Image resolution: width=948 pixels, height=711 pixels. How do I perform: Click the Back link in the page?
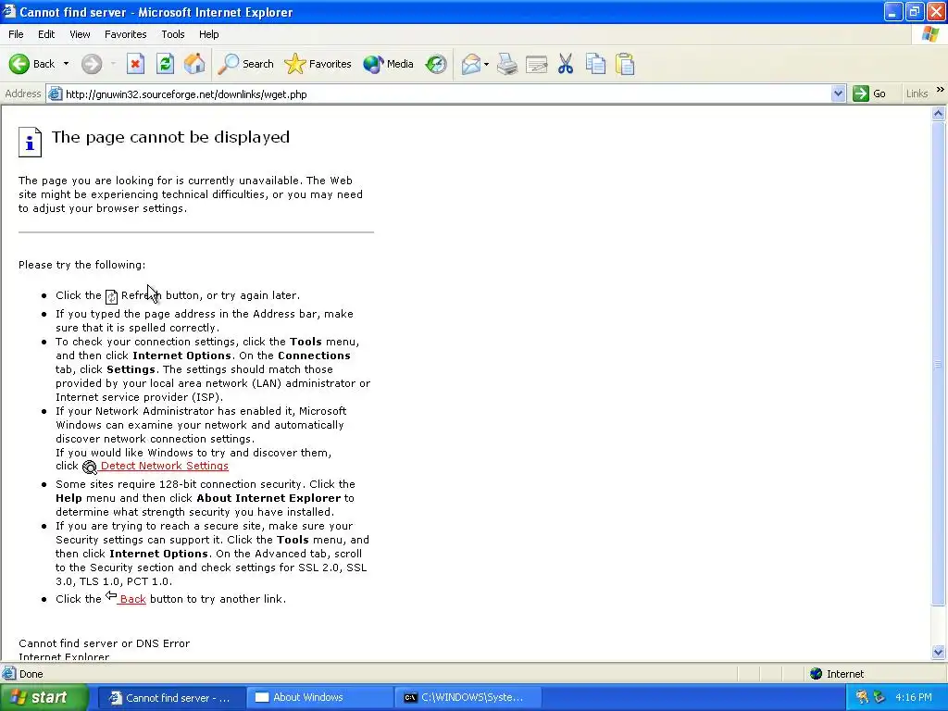(132, 599)
